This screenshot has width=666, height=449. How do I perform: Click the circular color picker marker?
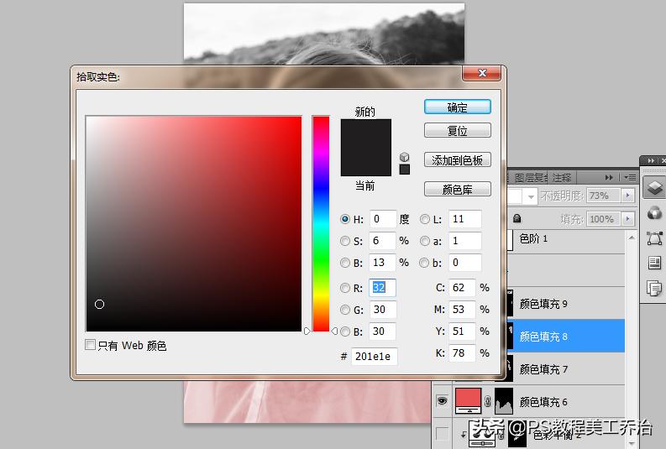(99, 305)
